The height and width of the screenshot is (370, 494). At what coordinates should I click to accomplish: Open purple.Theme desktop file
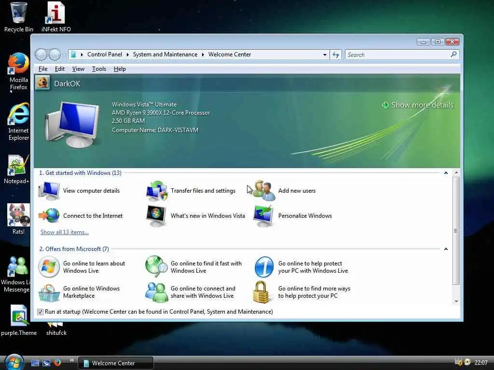pyautogui.click(x=19, y=320)
